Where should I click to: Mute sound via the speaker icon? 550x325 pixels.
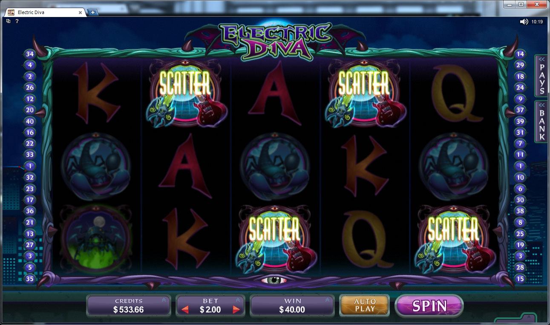point(524,22)
